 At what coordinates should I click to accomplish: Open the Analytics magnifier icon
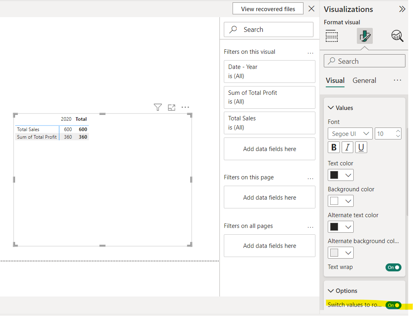coord(397,36)
